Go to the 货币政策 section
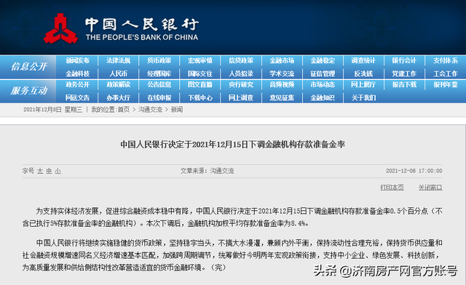The width and height of the screenshot is (466, 285). [x=159, y=60]
